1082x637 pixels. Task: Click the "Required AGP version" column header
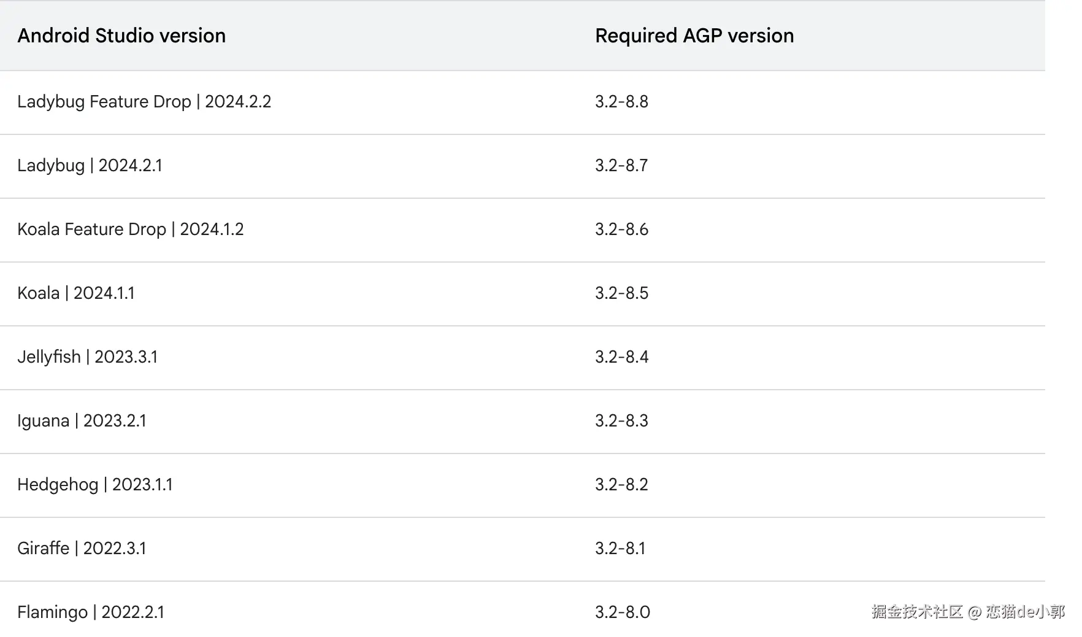[694, 36]
